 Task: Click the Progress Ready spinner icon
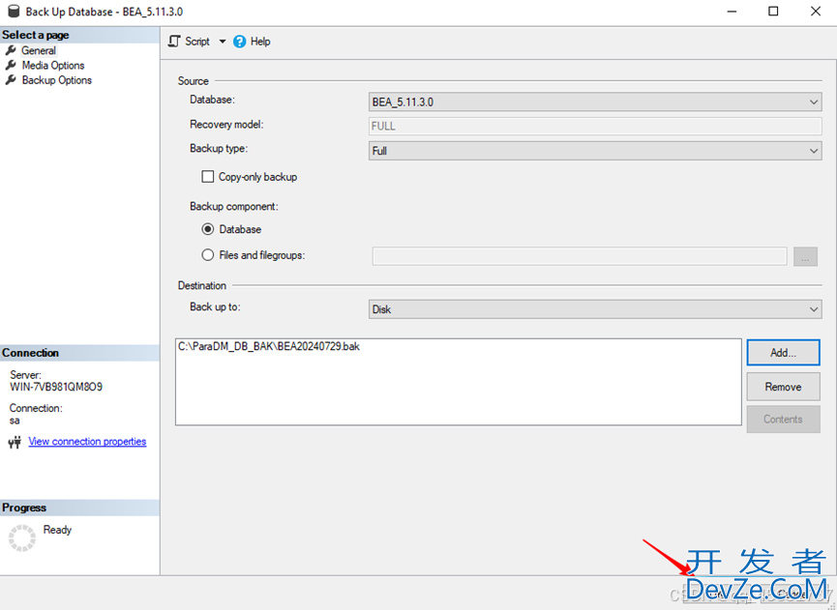pos(22,537)
